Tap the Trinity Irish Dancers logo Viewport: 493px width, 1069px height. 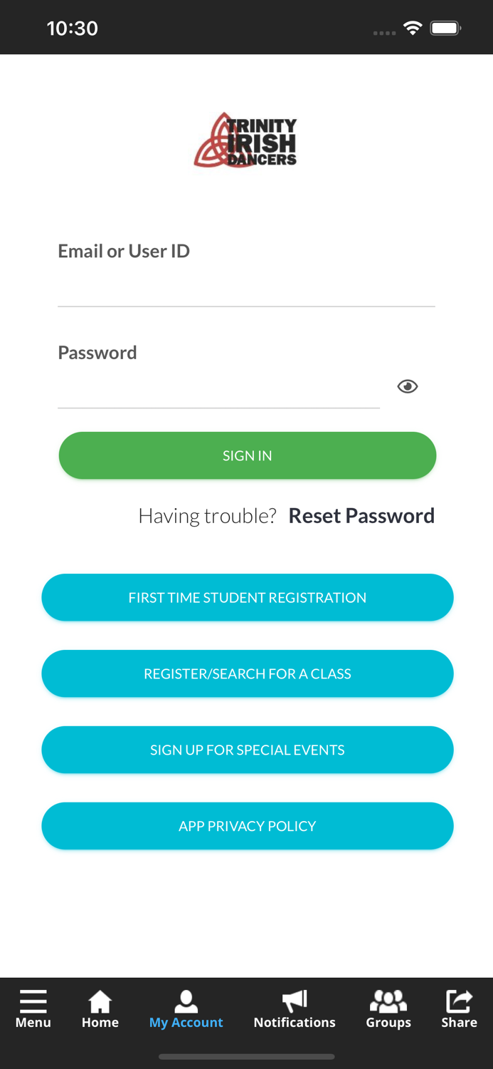246,140
